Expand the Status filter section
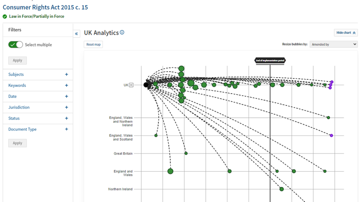This screenshot has width=359, height=202. 66,118
